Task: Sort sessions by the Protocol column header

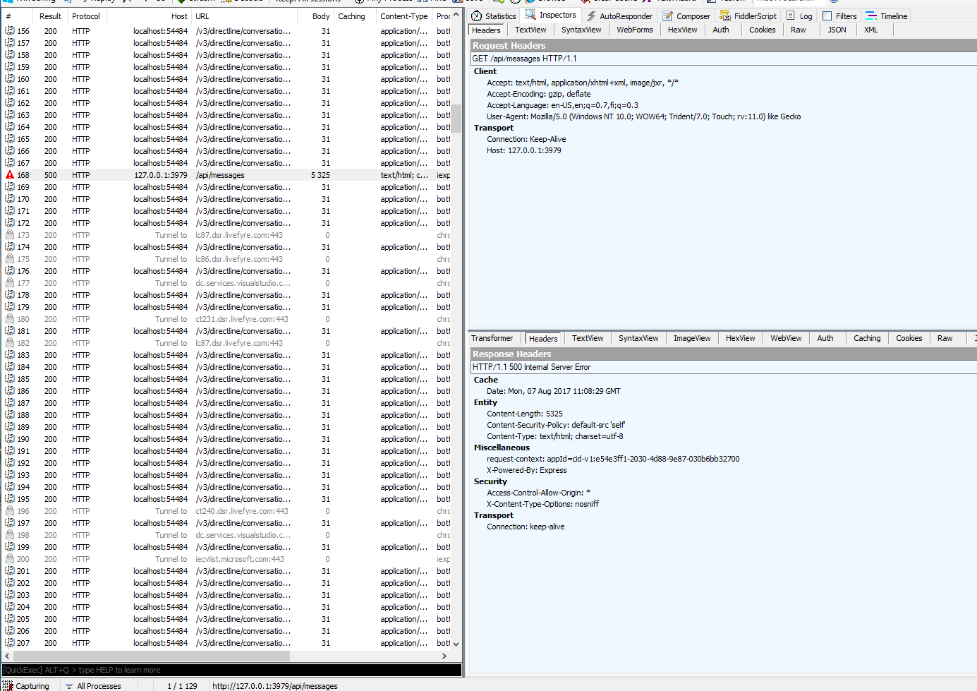Action: click(x=86, y=16)
